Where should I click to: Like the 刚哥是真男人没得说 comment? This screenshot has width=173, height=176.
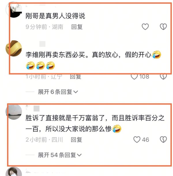145,27
